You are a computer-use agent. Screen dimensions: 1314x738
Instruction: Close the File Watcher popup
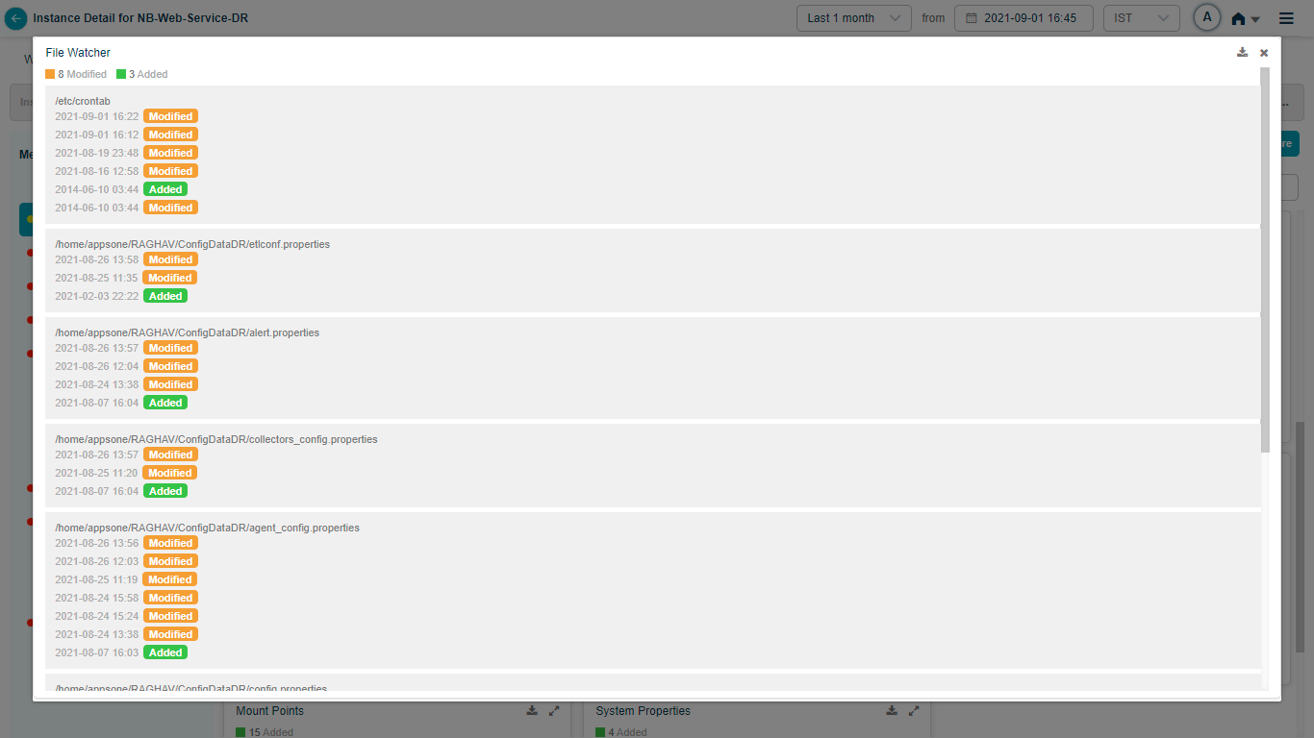(1264, 53)
